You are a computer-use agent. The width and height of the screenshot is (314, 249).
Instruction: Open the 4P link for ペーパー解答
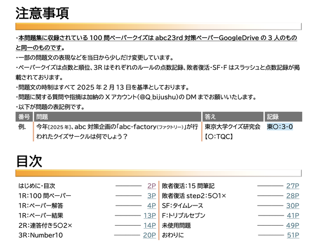pos(151,206)
